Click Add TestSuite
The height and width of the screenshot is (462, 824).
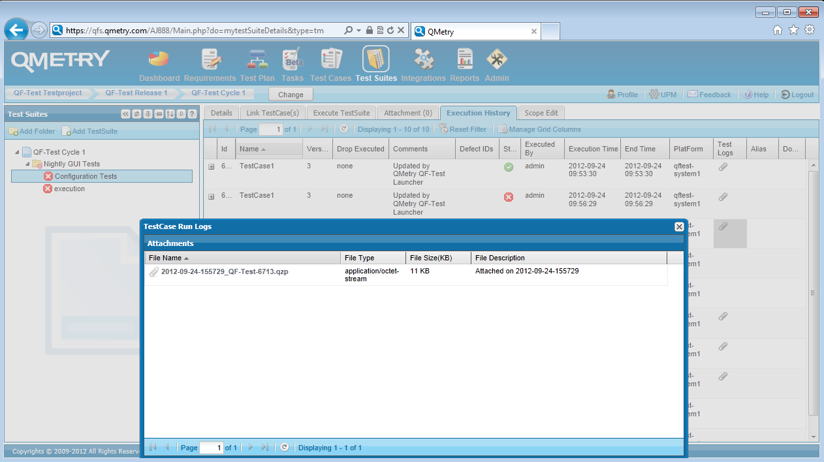90,131
